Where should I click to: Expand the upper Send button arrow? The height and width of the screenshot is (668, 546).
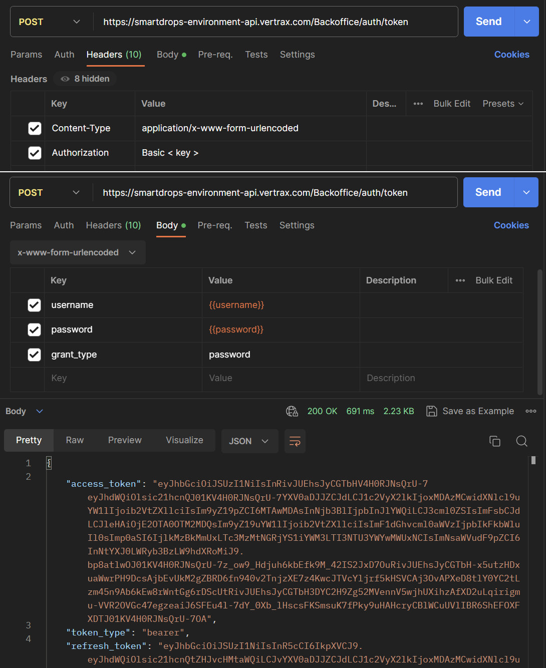[527, 22]
